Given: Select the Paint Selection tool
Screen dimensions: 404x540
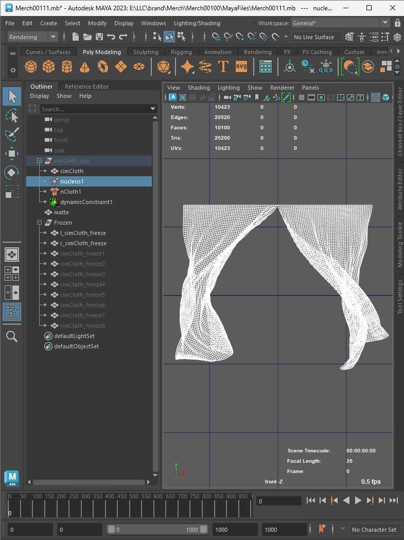Looking at the screenshot, I should pos(12,134).
